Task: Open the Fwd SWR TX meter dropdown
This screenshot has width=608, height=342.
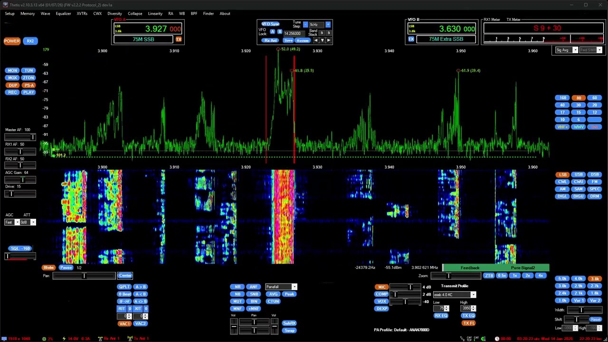Action: point(590,50)
